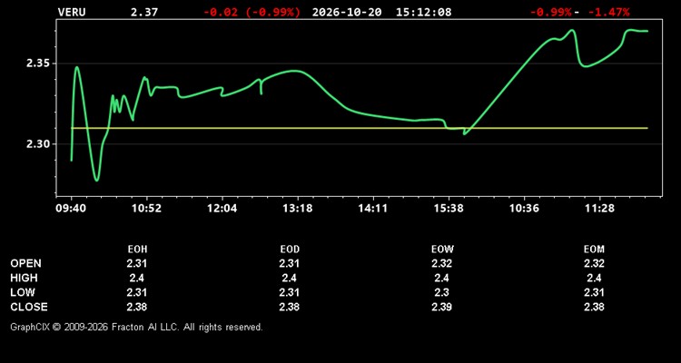Viewport: 681px width, 363px height.
Task: Click the CLOSE row label
Action: [x=29, y=307]
